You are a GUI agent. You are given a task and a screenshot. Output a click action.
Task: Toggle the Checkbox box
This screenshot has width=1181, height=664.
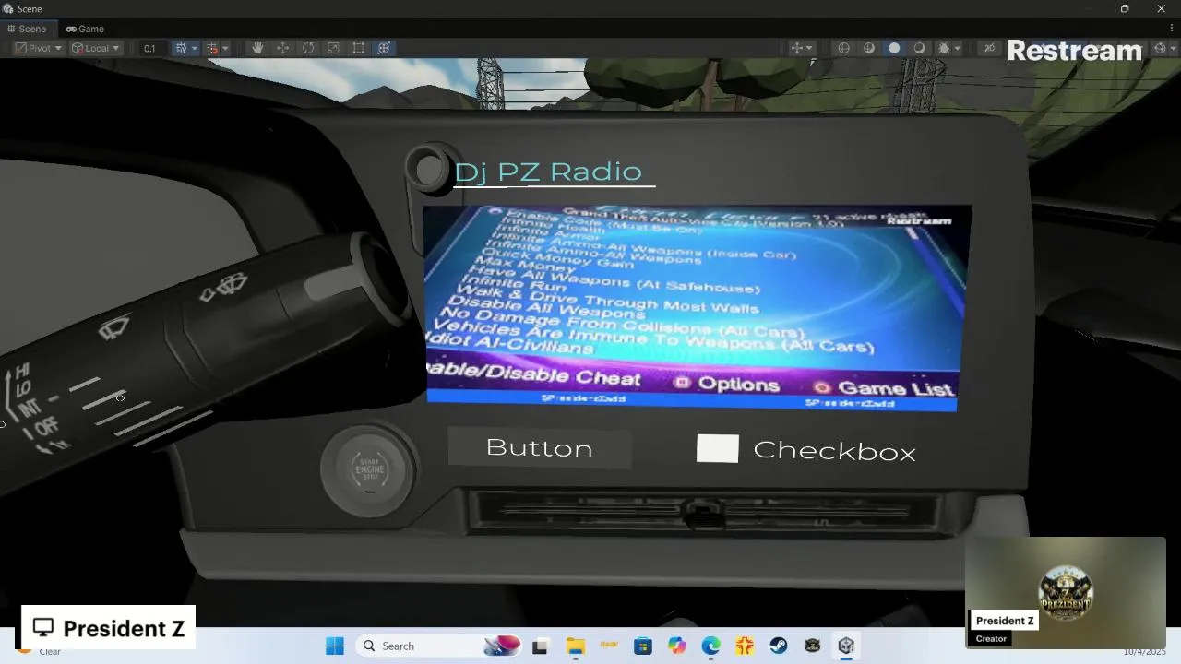point(717,448)
